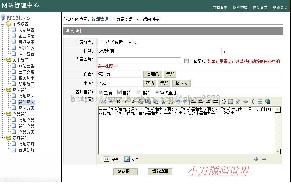
Task: Enable the second 推荐 recommendation checkbox
Action: click(138, 92)
